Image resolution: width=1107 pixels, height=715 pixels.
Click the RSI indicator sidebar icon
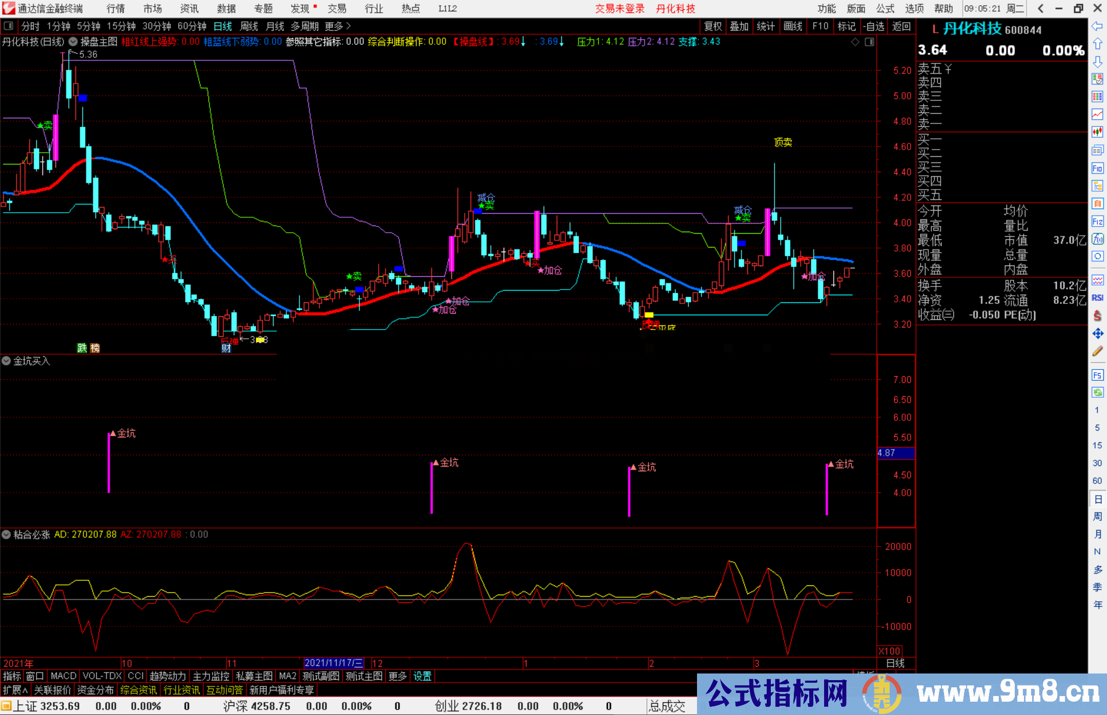1097,298
